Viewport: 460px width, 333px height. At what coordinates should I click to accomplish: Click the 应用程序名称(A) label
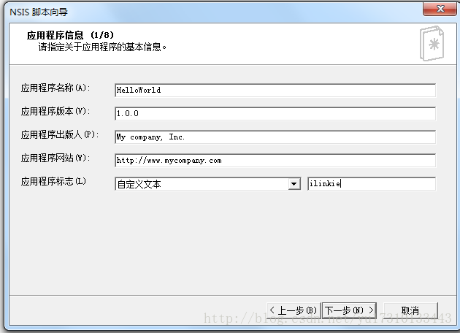[55, 88]
